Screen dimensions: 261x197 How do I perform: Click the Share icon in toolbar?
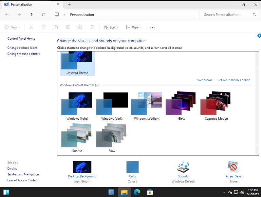tap(80, 27)
